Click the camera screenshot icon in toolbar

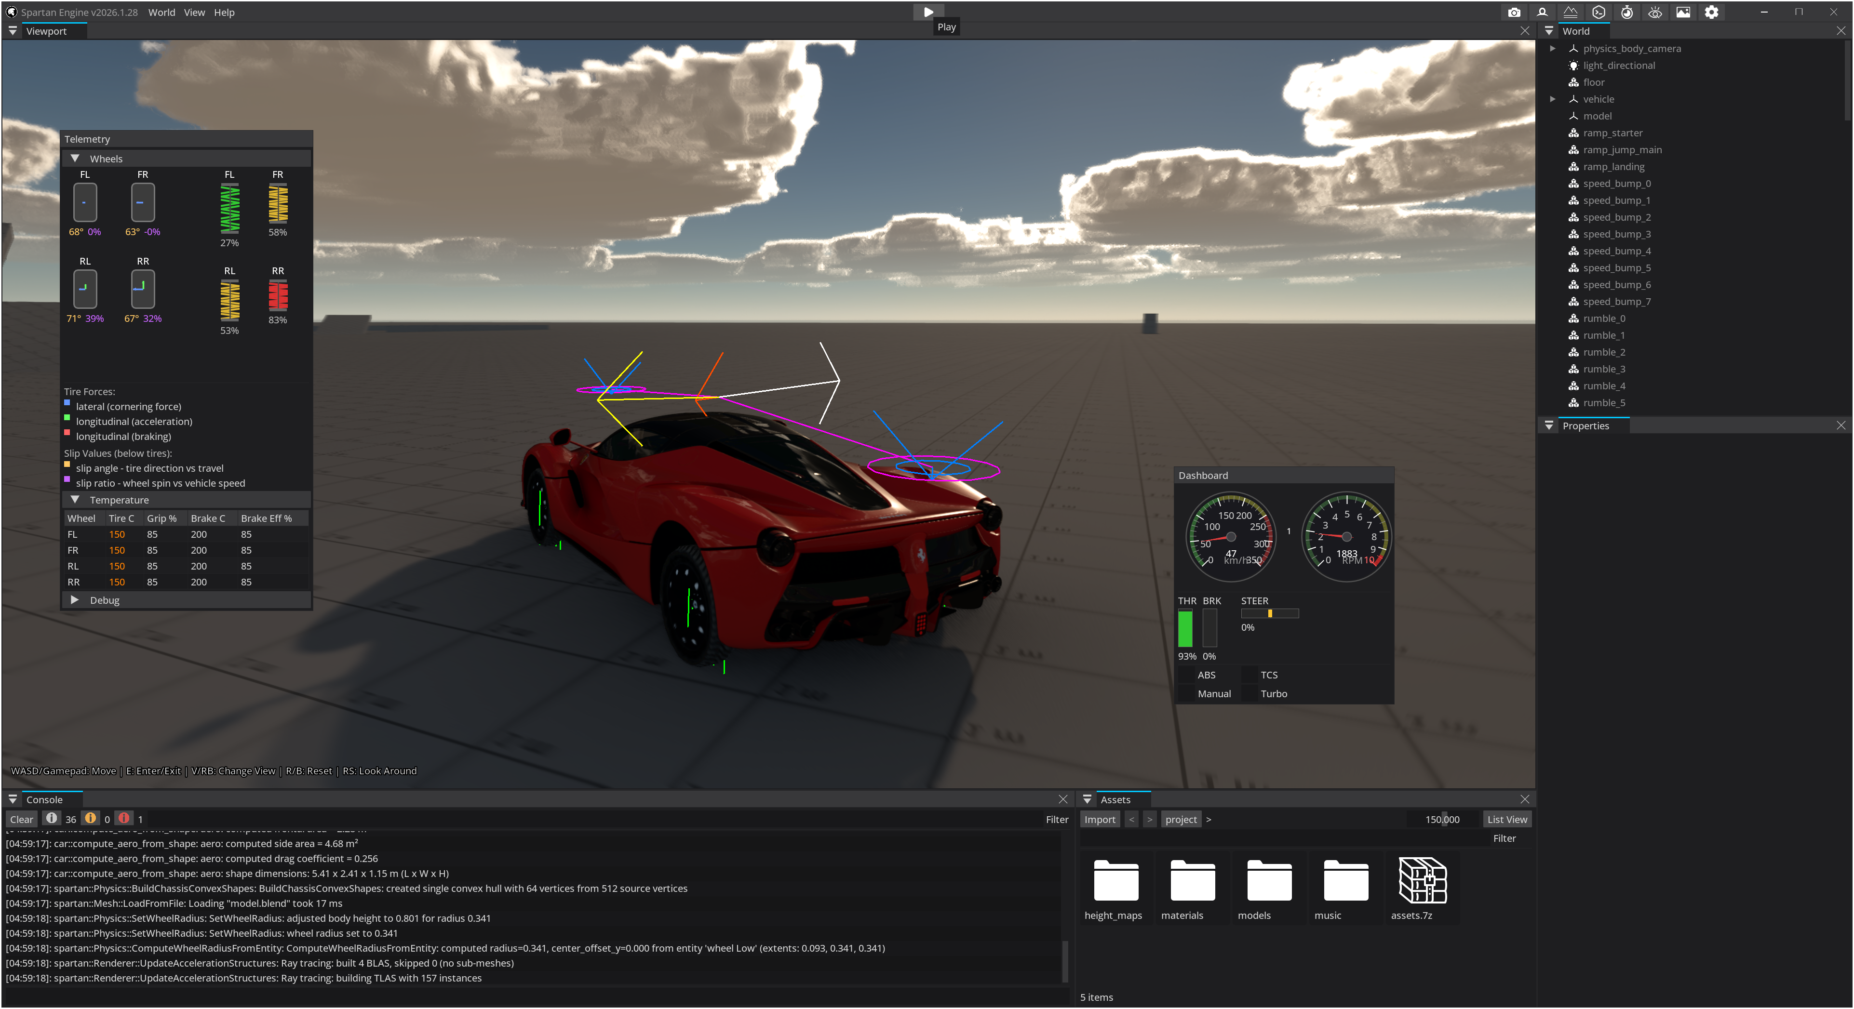pos(1514,12)
